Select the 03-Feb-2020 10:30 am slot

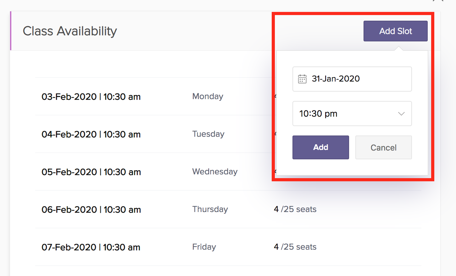(x=91, y=97)
